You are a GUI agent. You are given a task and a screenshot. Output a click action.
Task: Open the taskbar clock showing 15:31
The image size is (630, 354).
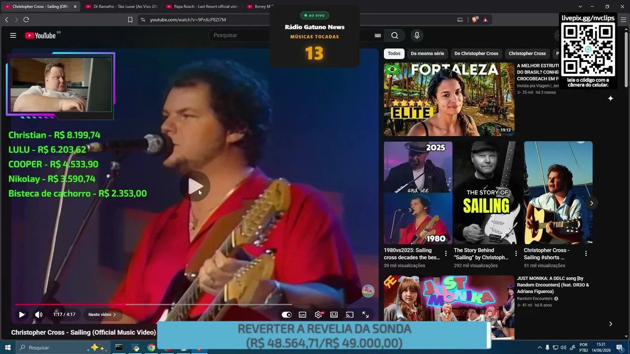point(601,348)
